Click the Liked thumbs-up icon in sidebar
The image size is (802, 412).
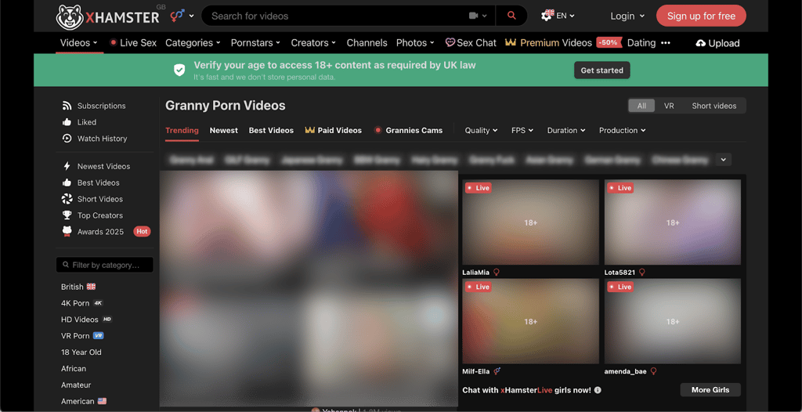tap(67, 122)
